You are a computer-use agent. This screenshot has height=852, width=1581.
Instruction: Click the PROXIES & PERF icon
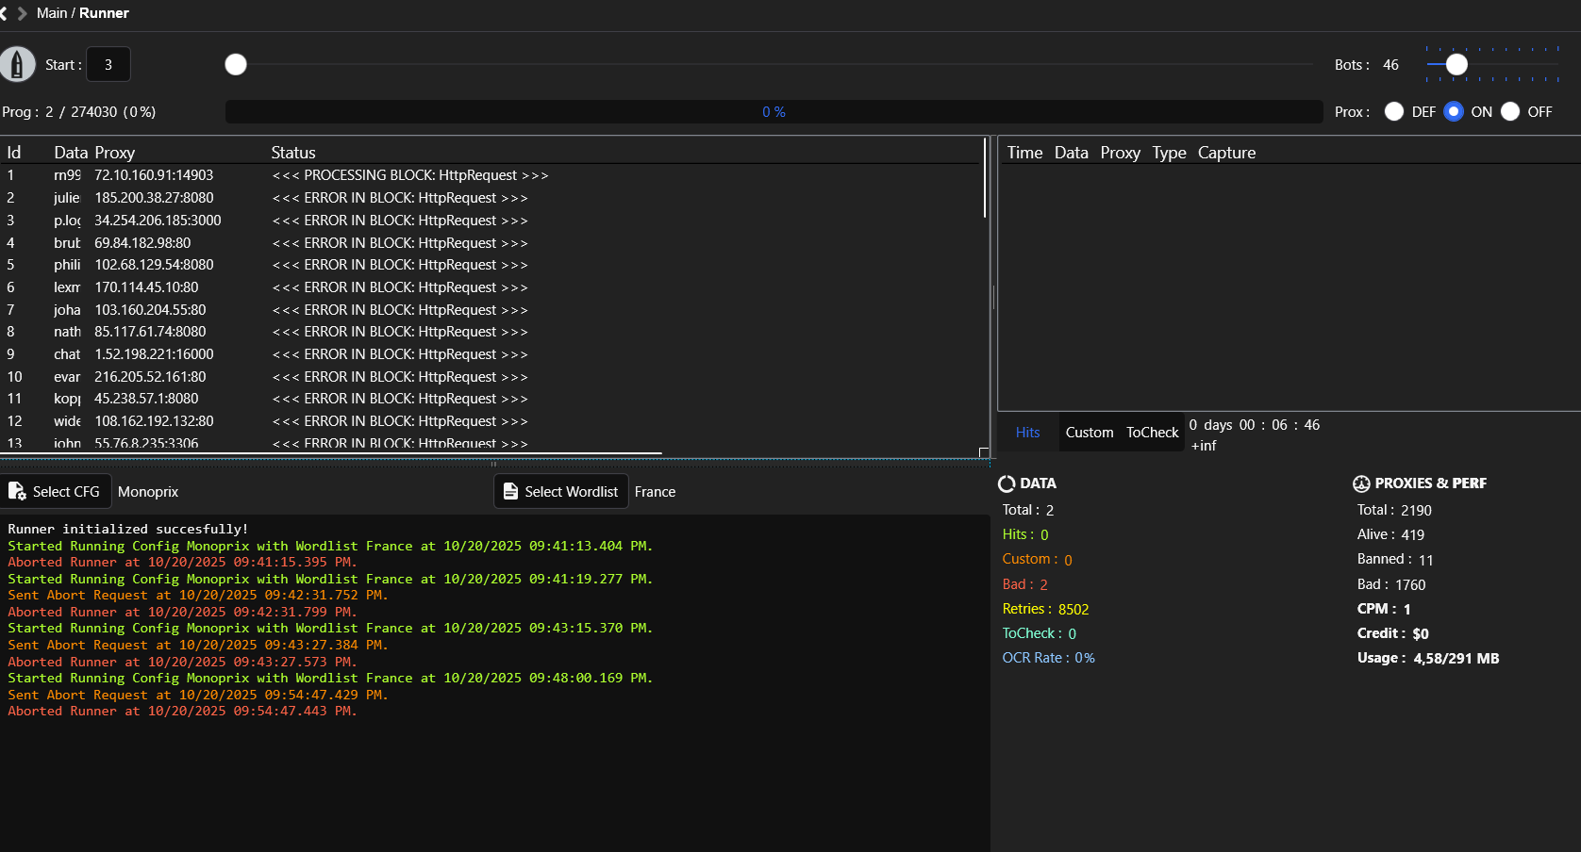(1361, 483)
